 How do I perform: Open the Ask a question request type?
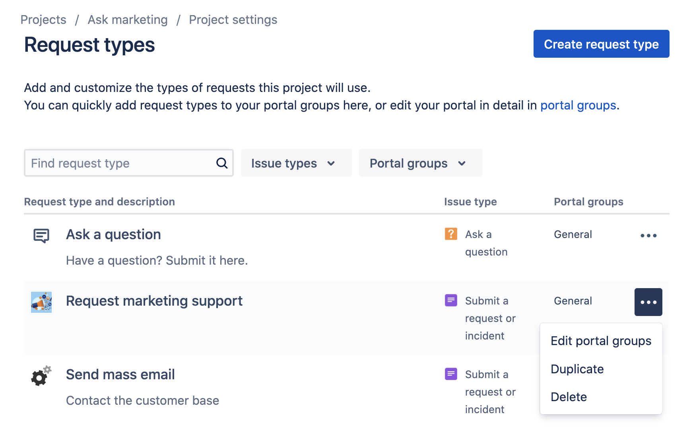(x=113, y=234)
